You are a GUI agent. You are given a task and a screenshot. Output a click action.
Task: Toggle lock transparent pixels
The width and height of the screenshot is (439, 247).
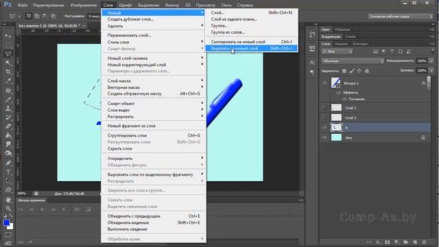(344, 71)
